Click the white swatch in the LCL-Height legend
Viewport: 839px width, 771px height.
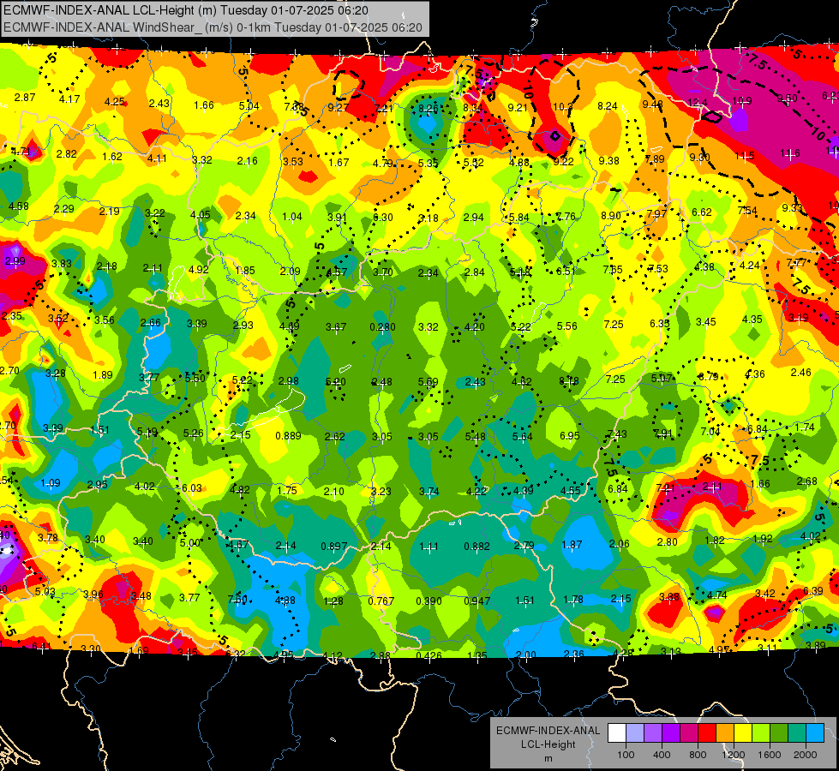pos(617,733)
